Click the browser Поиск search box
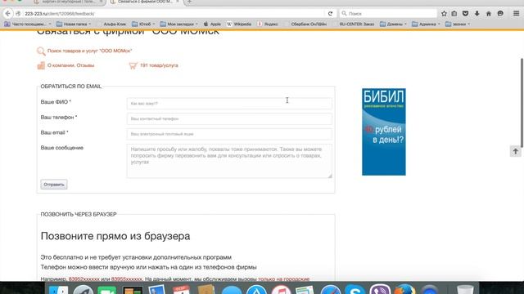524x294 pixels. click(x=388, y=14)
